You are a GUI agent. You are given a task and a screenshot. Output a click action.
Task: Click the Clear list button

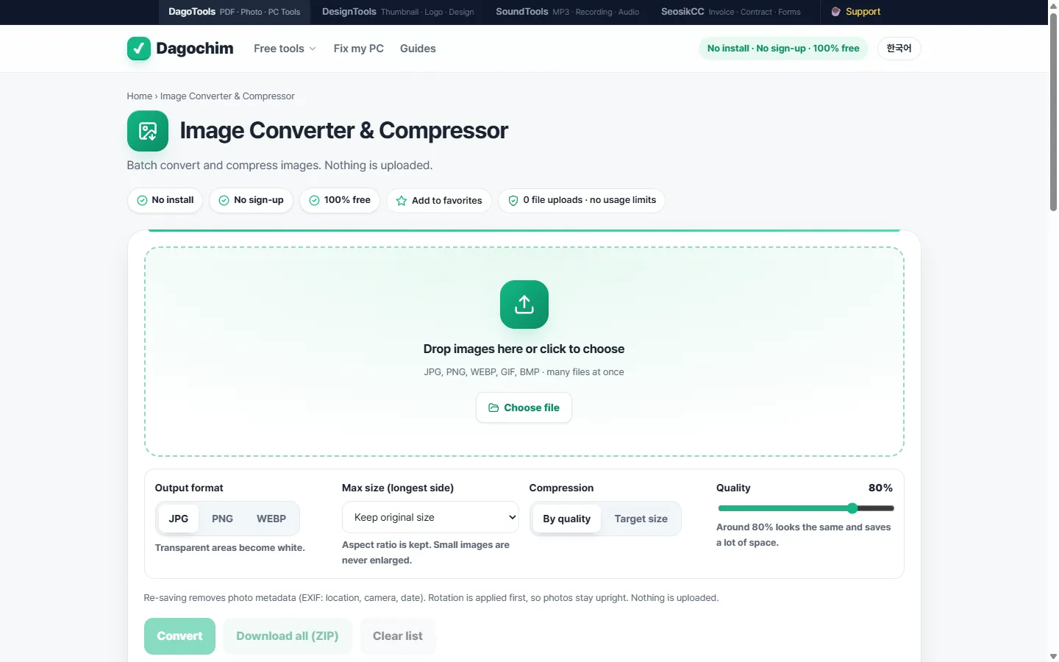[398, 636]
